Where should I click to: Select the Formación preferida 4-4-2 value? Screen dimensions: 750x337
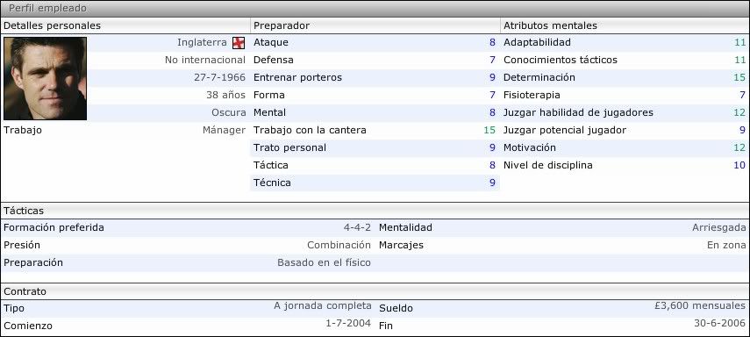click(x=357, y=227)
